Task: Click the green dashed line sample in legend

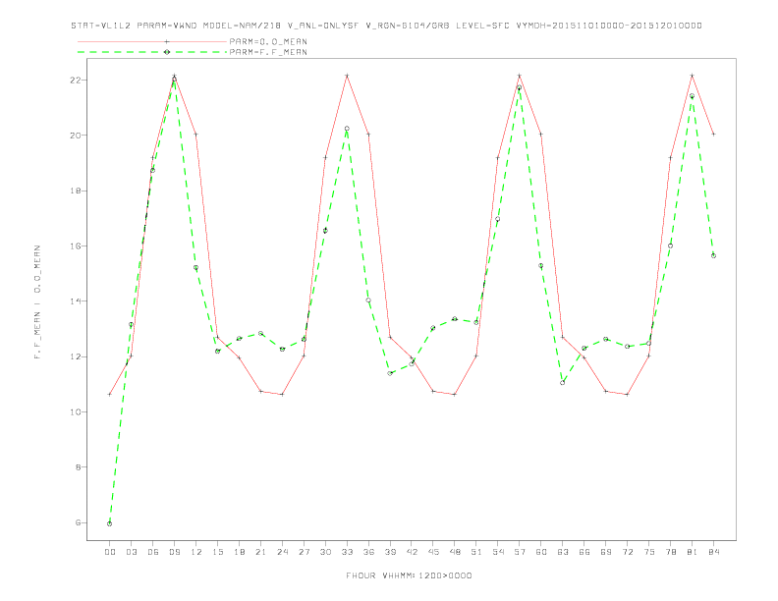Action: pos(152,52)
